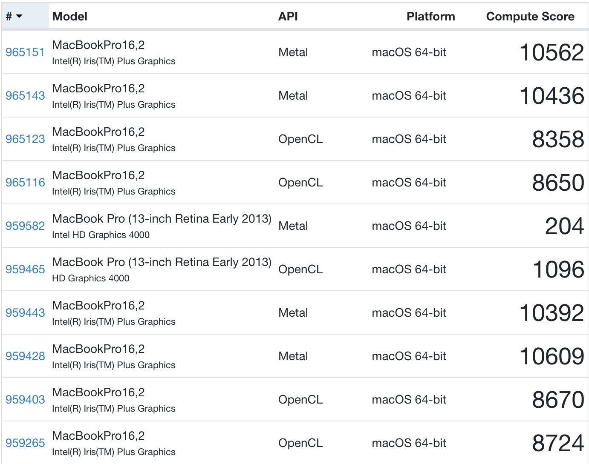589x464 pixels.
Task: Click the API column header
Action: pos(288,17)
